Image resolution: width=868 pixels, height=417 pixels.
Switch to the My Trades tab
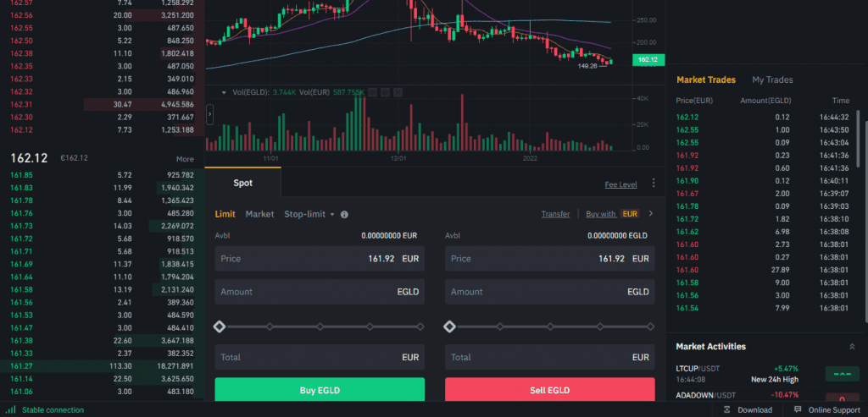pos(772,80)
